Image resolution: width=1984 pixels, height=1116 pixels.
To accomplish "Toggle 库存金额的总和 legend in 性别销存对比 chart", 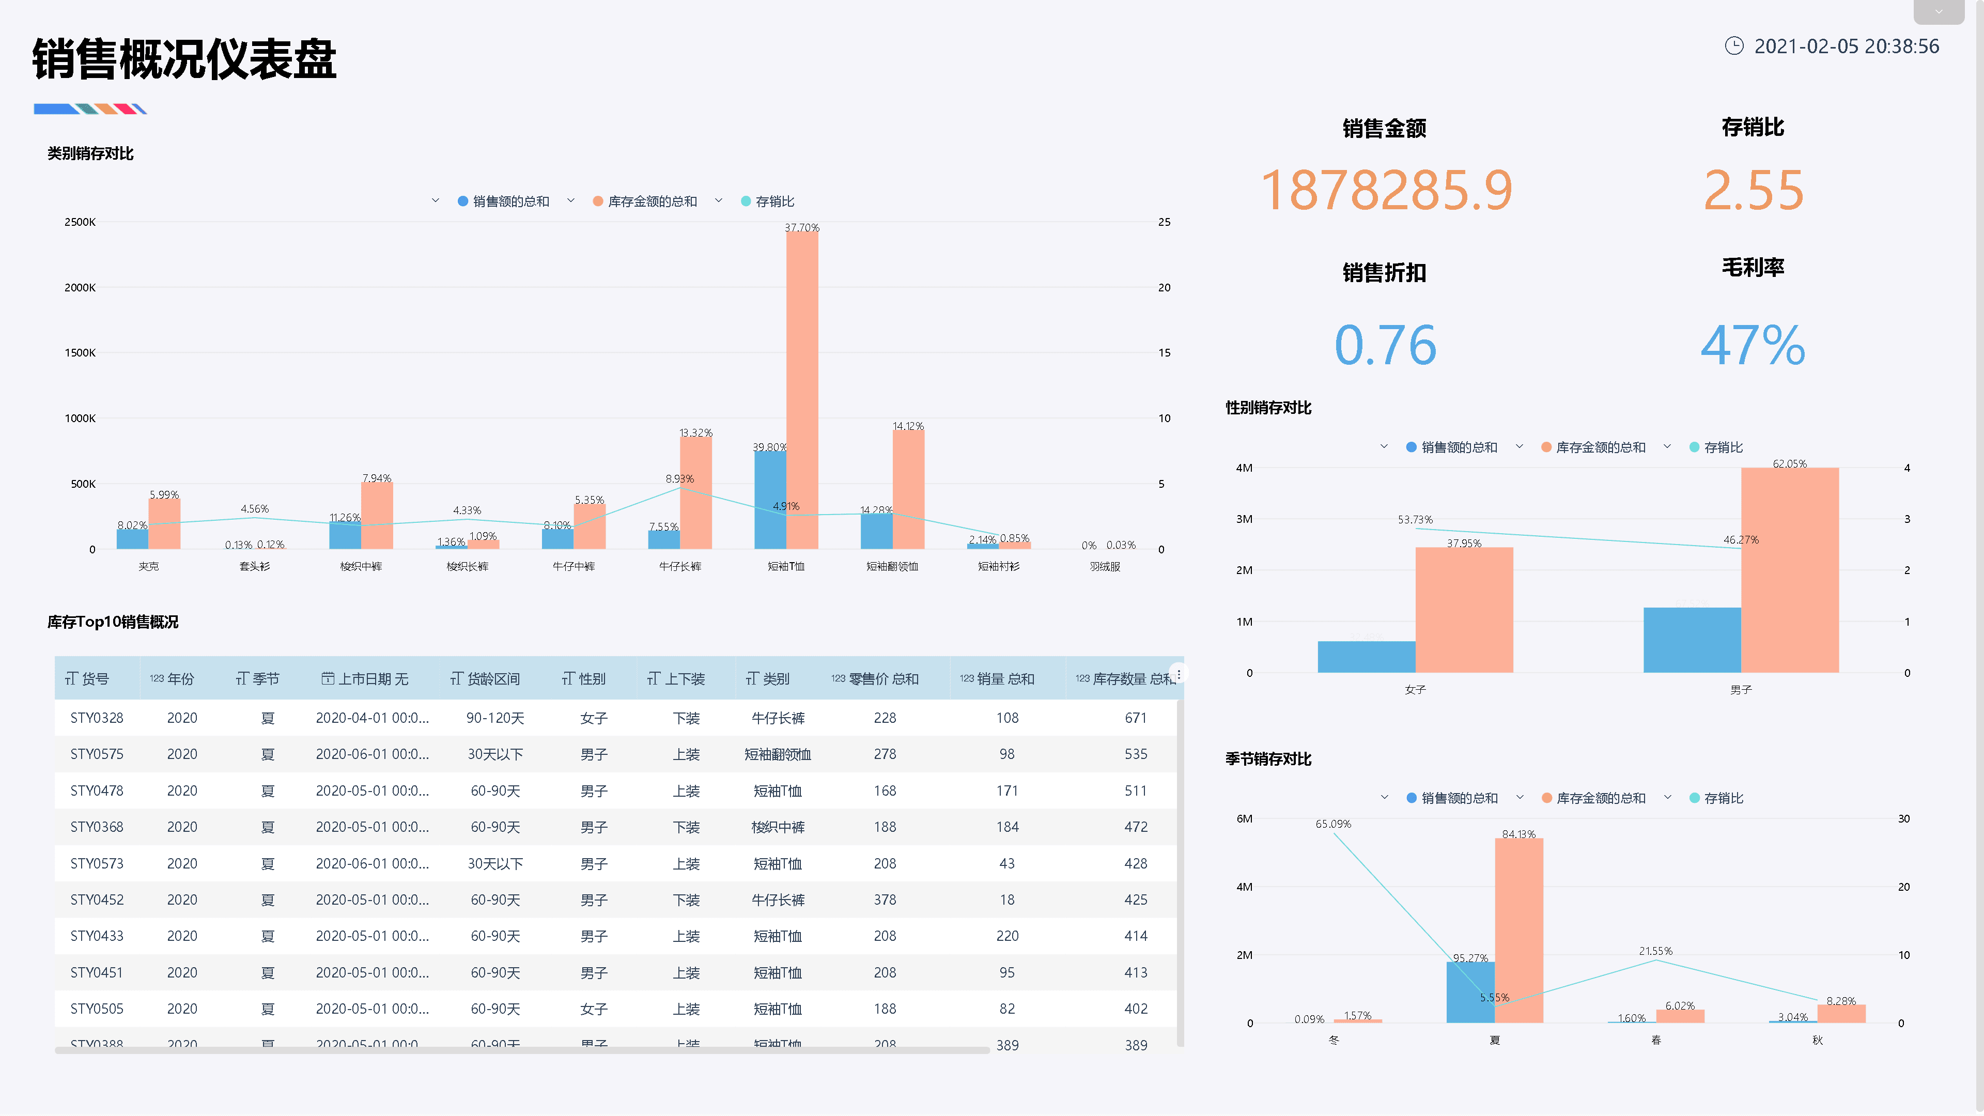I will (1593, 447).
